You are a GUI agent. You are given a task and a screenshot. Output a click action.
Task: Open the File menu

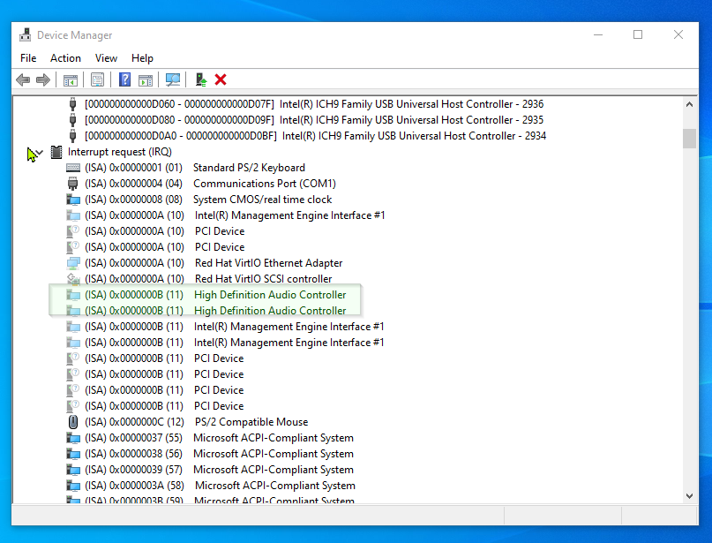pos(28,58)
